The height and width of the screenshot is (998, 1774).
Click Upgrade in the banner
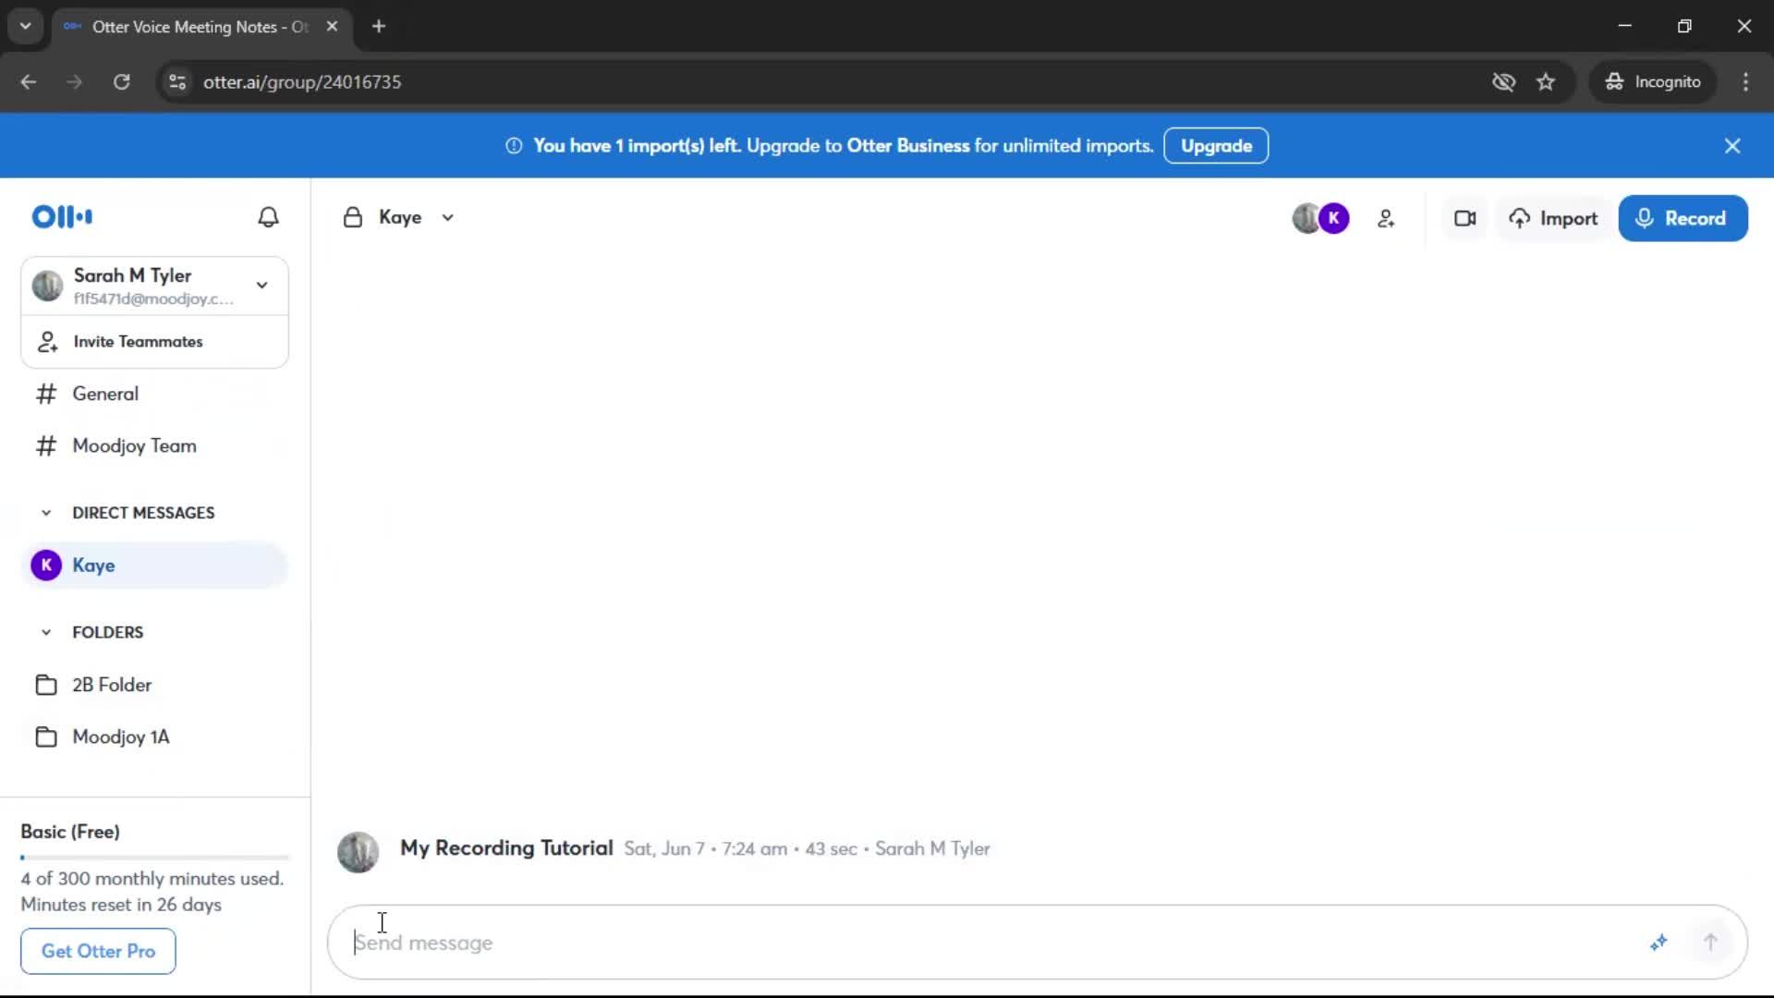click(1216, 146)
